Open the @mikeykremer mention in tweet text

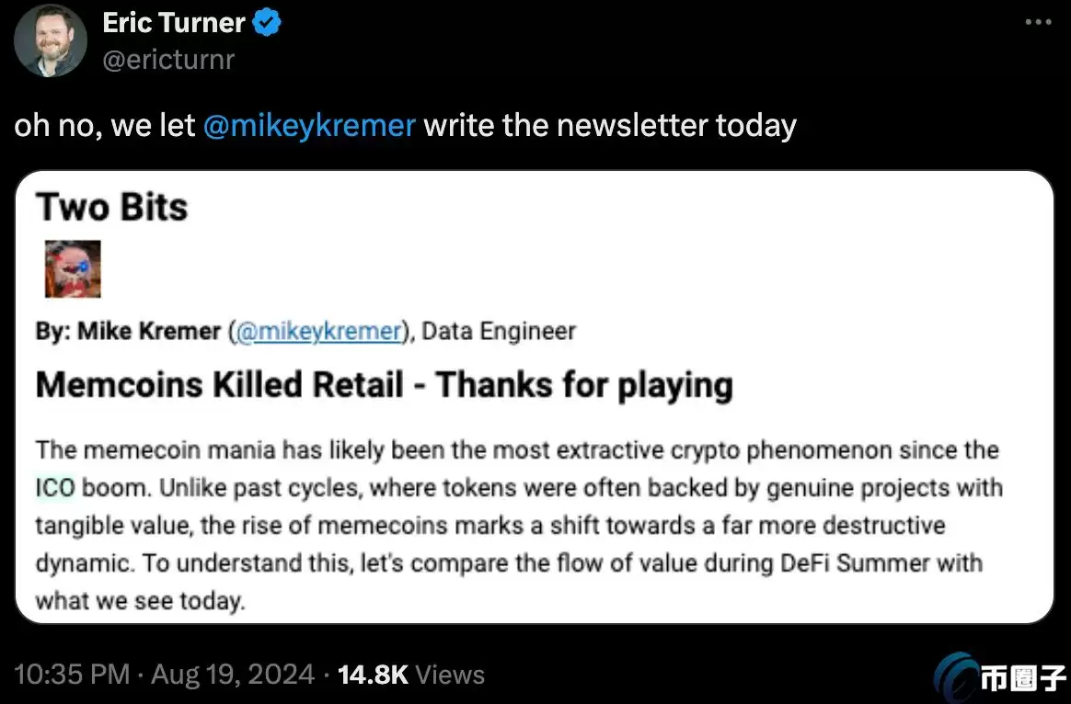(x=309, y=126)
